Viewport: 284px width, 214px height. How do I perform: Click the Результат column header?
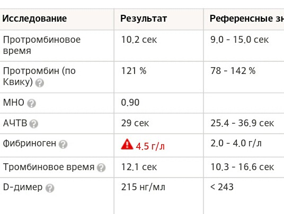144,18
